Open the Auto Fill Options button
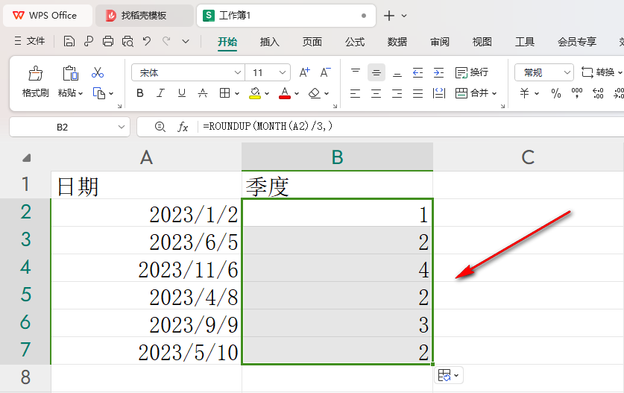 pyautogui.click(x=449, y=375)
